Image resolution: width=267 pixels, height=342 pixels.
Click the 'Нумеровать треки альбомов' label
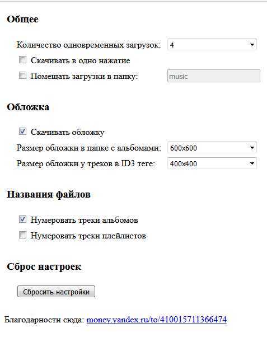pos(84,220)
